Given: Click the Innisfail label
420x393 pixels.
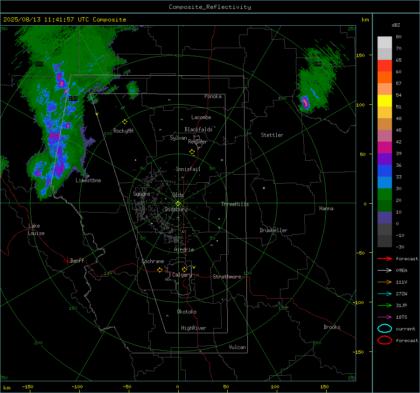Looking at the screenshot, I should pos(188,169).
